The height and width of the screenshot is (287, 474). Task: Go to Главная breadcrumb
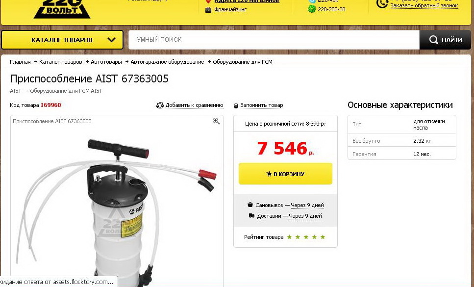point(20,62)
